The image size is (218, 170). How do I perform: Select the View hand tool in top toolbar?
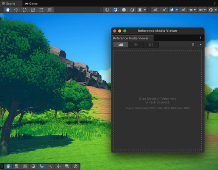coord(8,10)
